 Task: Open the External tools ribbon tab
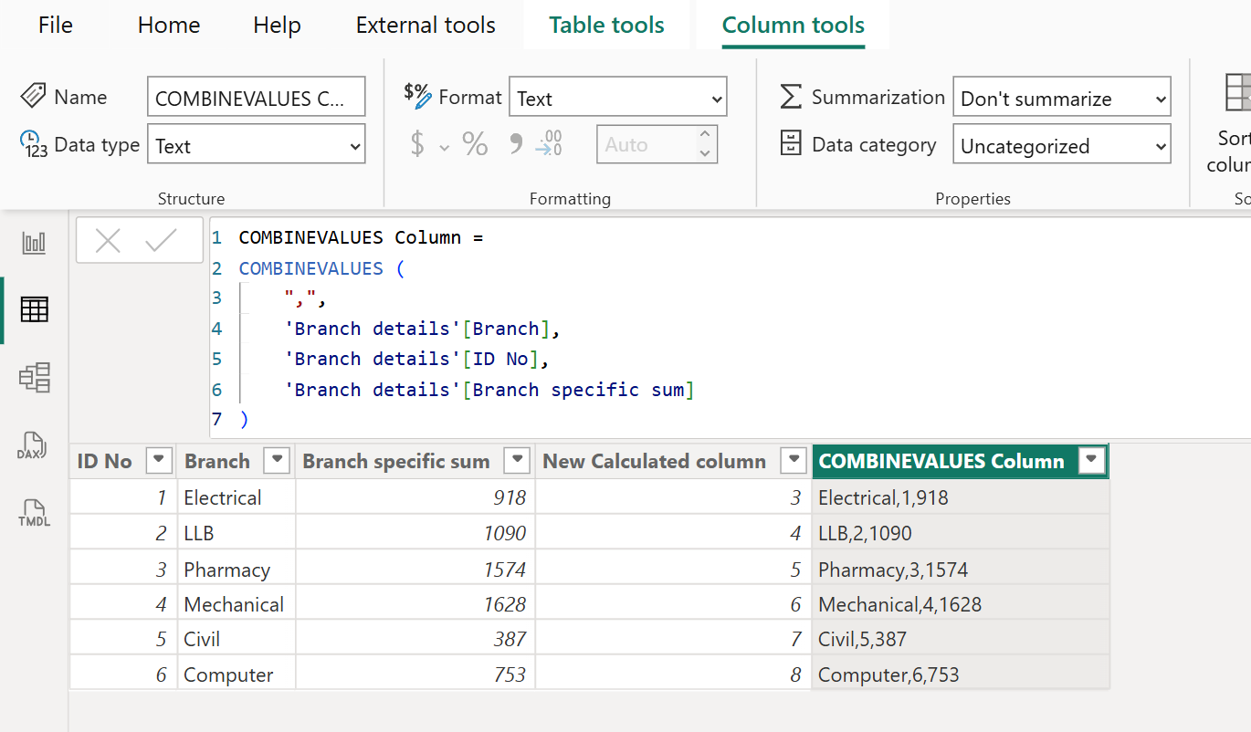pos(425,25)
